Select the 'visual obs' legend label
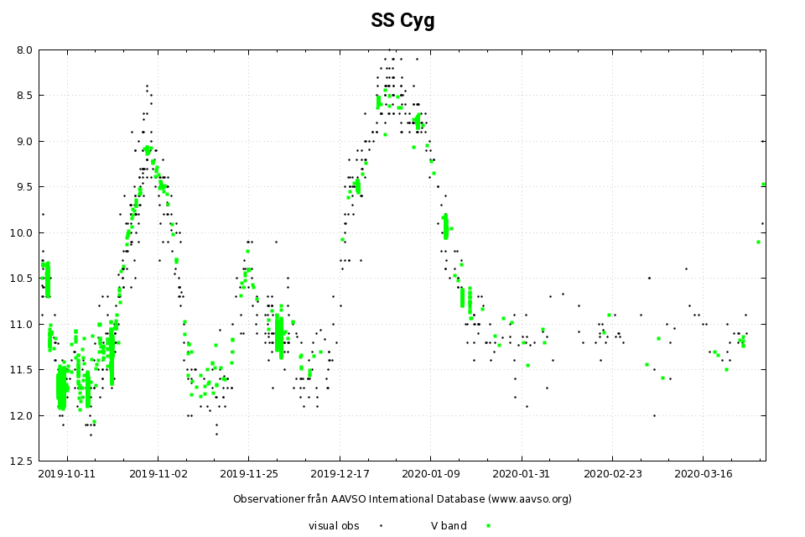 [x=334, y=525]
